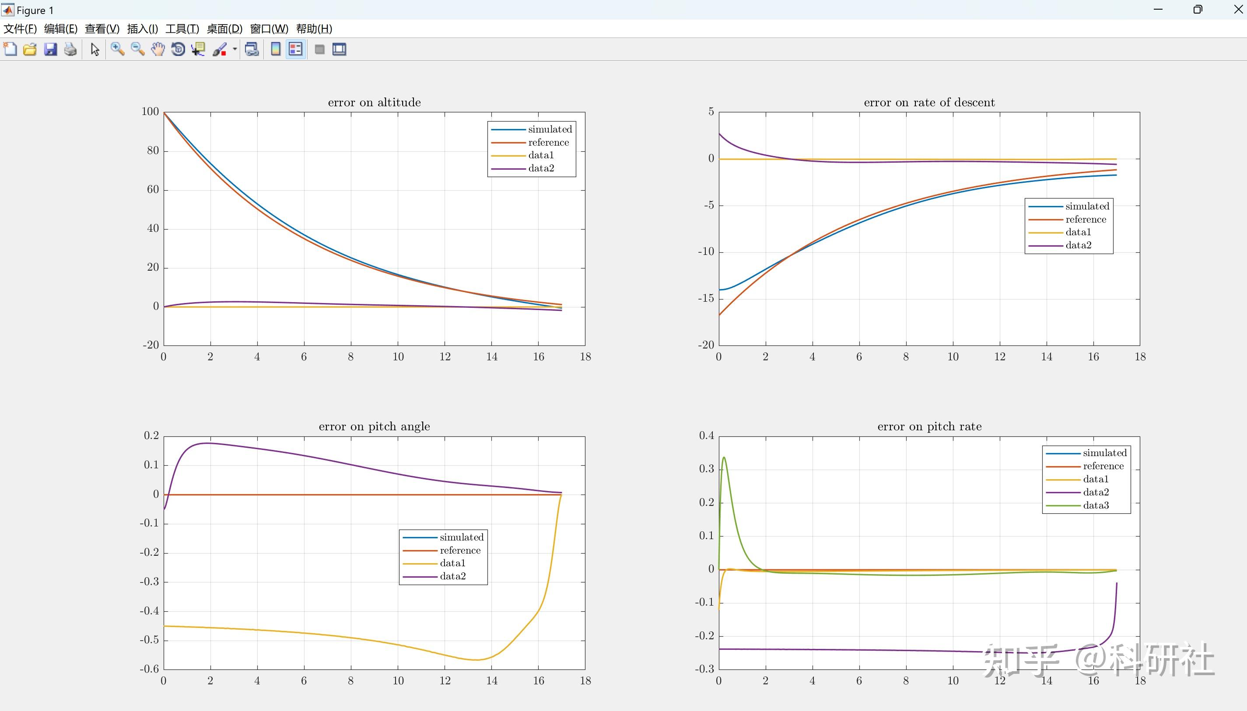Open the 帮助(H) menu
Viewport: 1247px width, 711px height.
pyautogui.click(x=314, y=29)
